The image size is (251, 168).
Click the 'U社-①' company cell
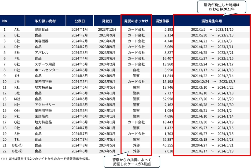[17, 145]
